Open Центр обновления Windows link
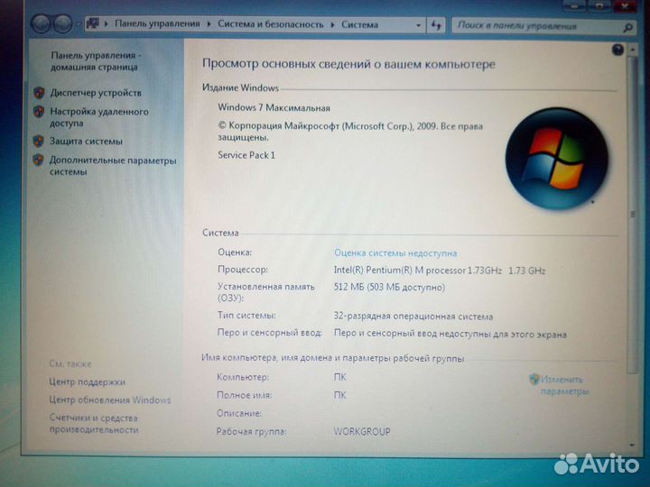This screenshot has height=487, width=650. (x=110, y=400)
